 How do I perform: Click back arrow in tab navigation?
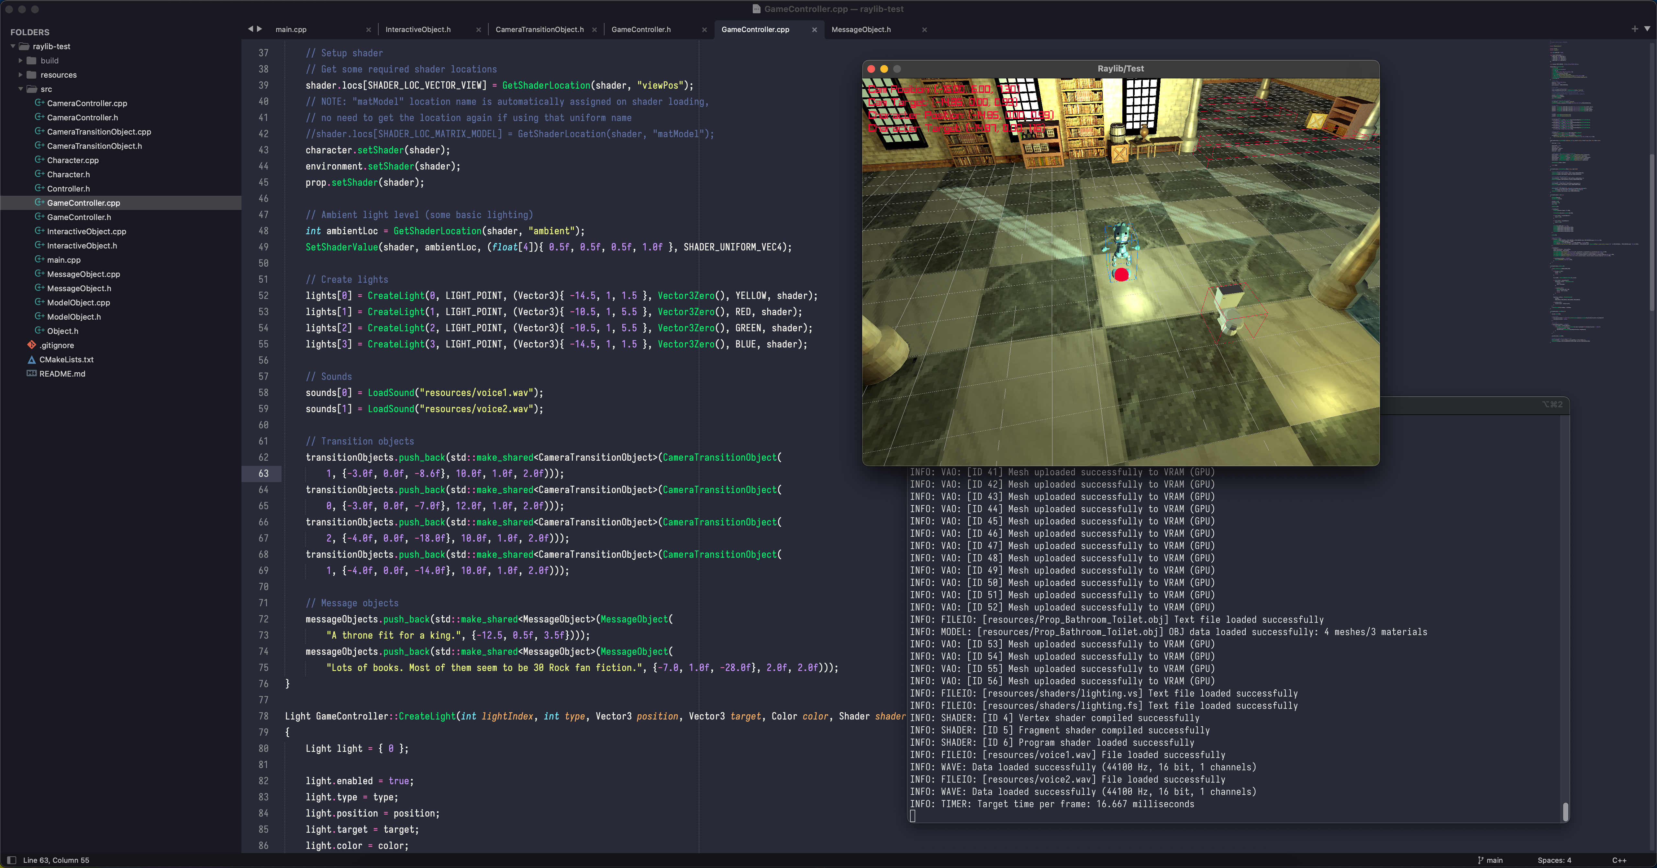pyautogui.click(x=250, y=29)
